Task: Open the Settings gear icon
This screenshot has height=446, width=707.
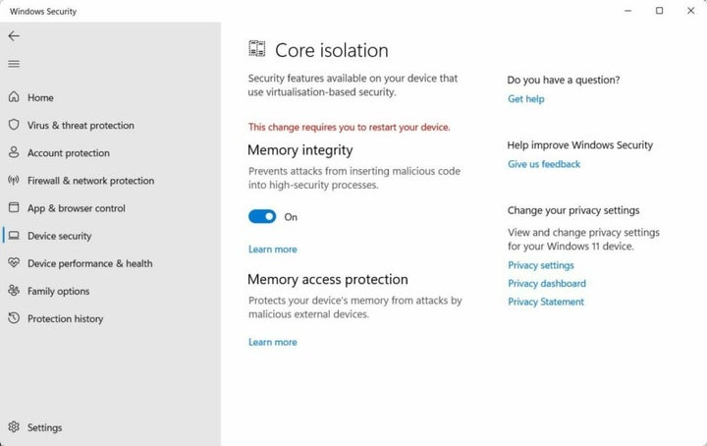Action: pyautogui.click(x=14, y=427)
